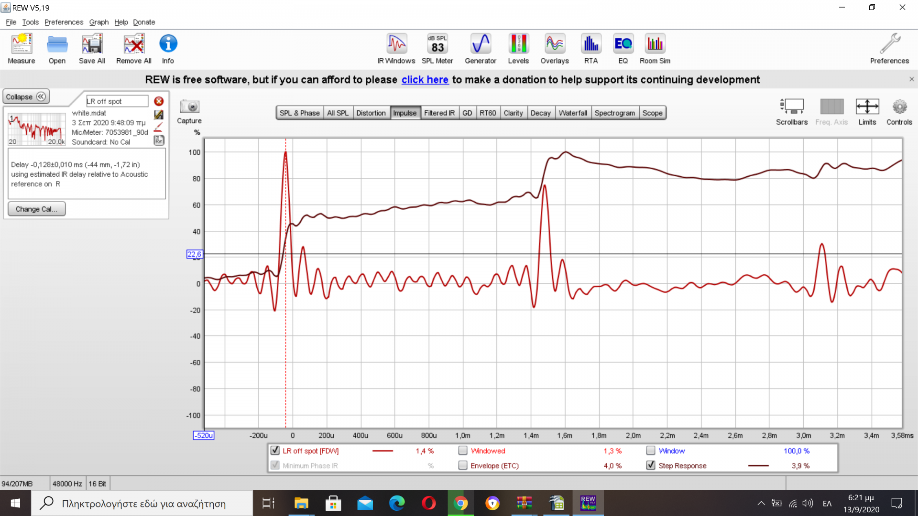The width and height of the screenshot is (918, 516).
Task: Click the Windows taskbar search box
Action: [142, 503]
